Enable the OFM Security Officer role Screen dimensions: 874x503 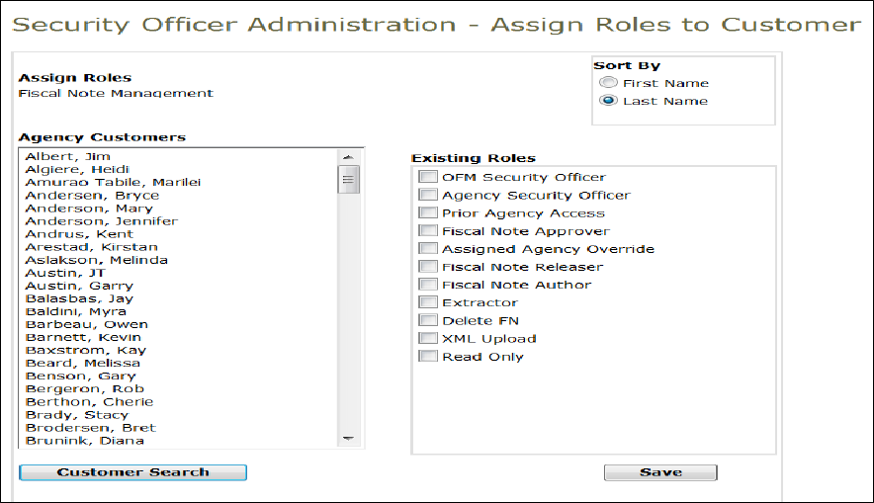click(428, 177)
